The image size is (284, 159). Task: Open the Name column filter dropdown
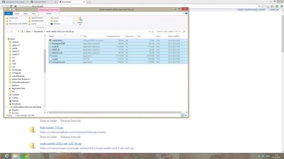tap(81, 36)
